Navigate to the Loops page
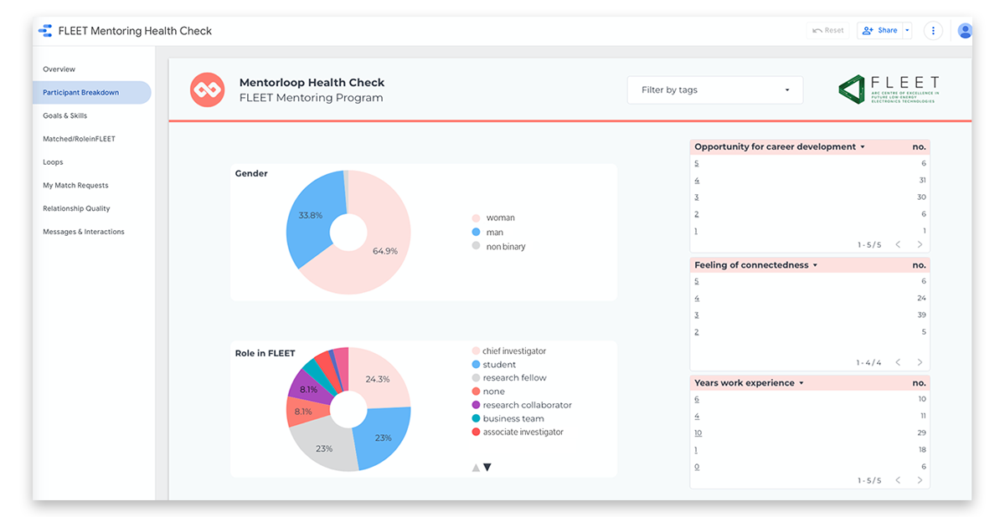The height and width of the screenshot is (517, 1005). (x=53, y=162)
